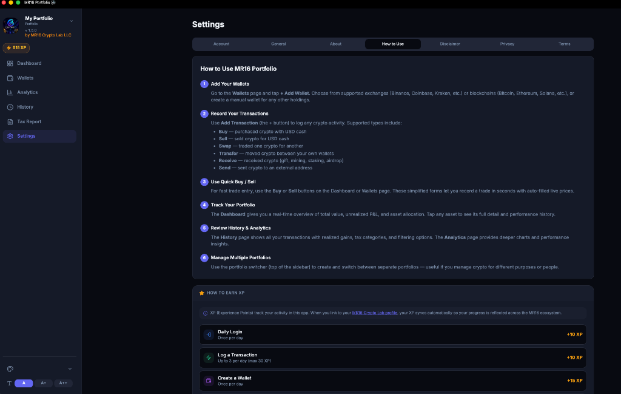Switch to the Account tab
This screenshot has width=621, height=394.
click(221, 44)
